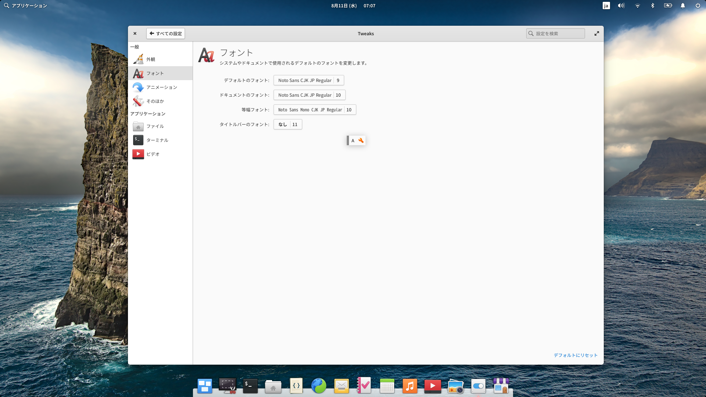
Task: Open the titlebar font chooser button
Action: pos(288,124)
